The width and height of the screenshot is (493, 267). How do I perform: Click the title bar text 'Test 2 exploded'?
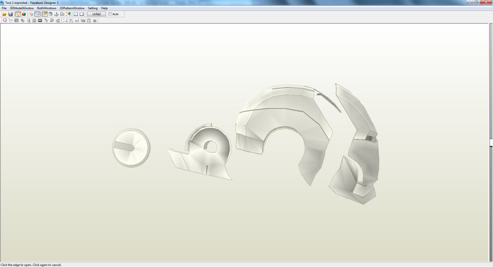[x=16, y=2]
